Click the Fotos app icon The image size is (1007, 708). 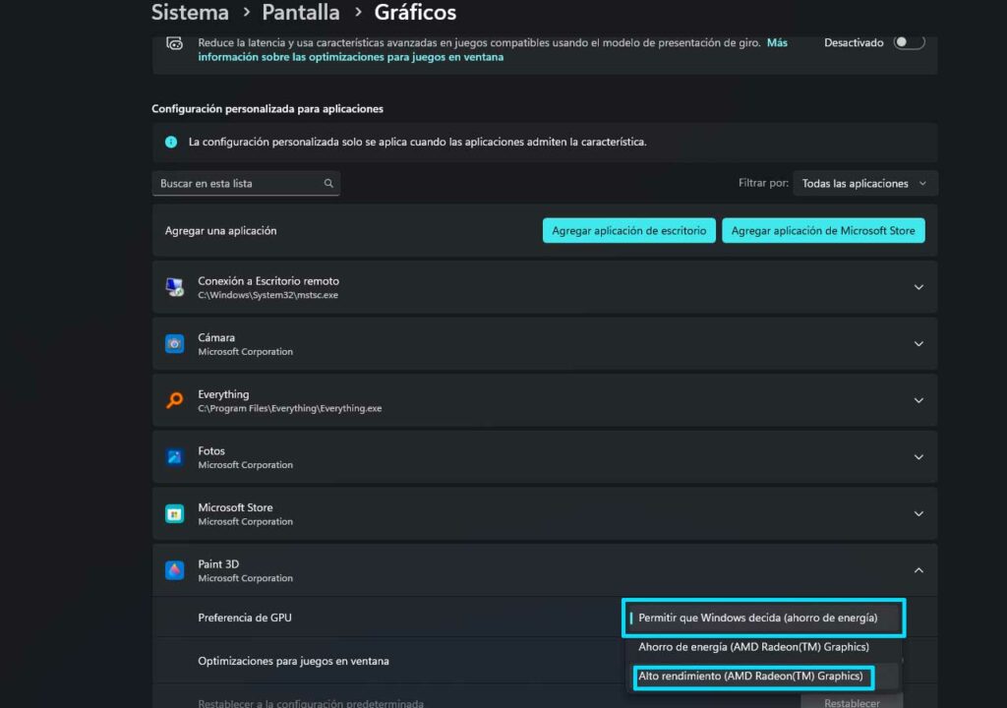[x=174, y=457]
